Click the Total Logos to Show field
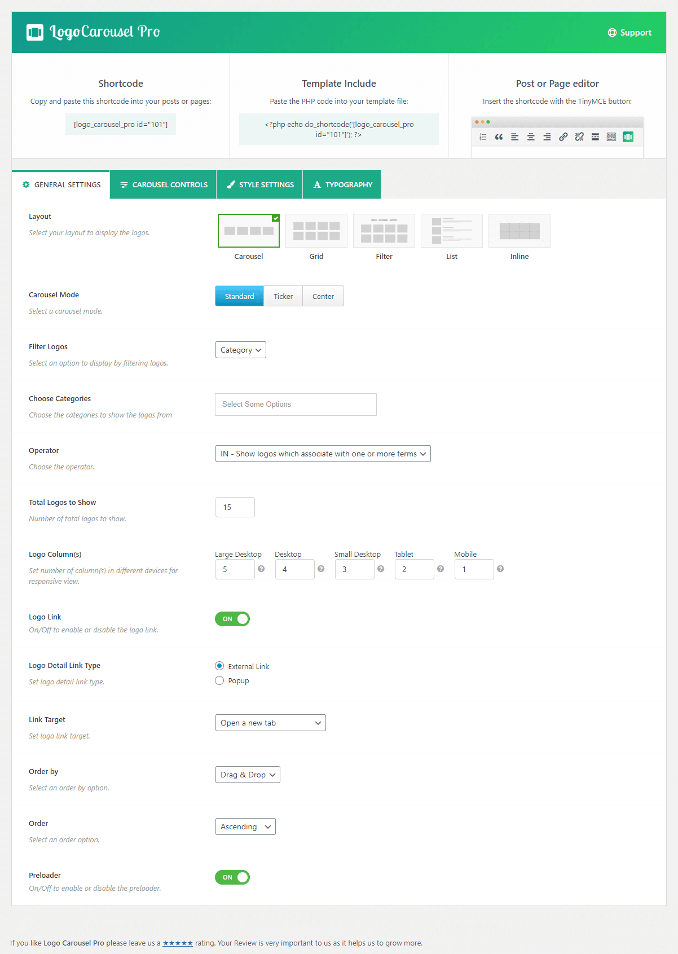Image resolution: width=678 pixels, height=954 pixels. pos(235,507)
